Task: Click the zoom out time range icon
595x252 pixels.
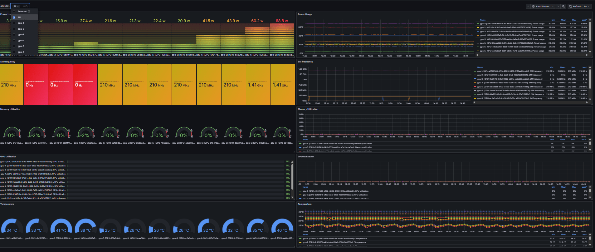Action: point(563,6)
